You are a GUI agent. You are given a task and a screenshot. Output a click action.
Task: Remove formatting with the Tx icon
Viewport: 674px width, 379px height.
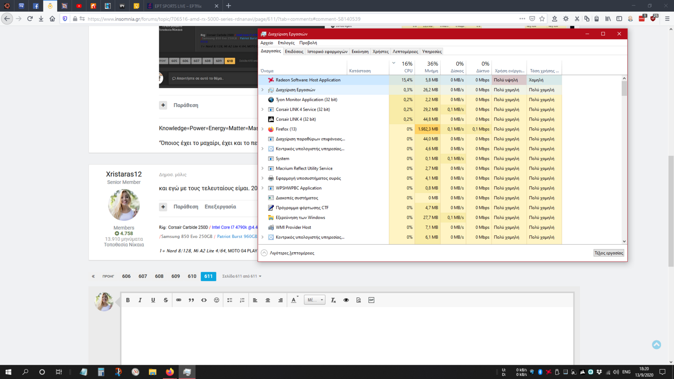pos(333,300)
